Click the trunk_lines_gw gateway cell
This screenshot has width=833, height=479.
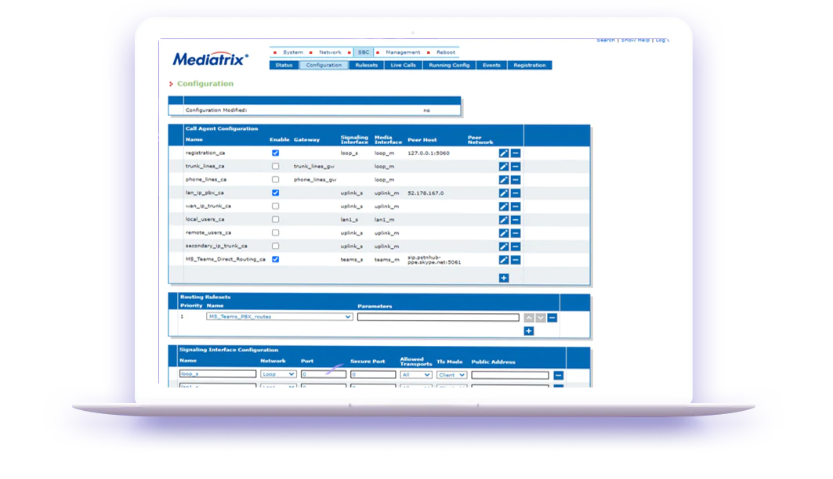(314, 167)
